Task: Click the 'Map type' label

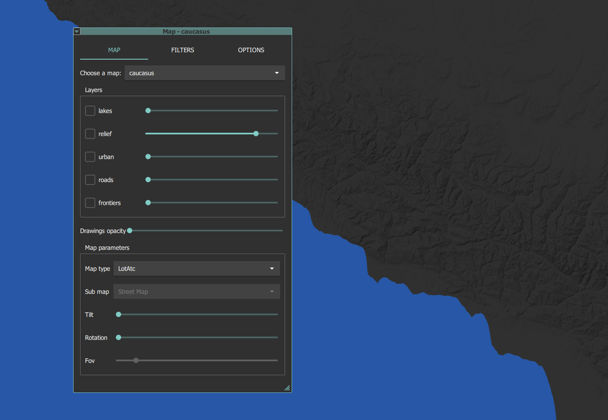Action: (x=97, y=269)
